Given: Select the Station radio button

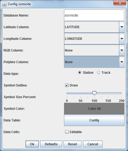Looking at the screenshot, I should (x=80, y=72).
